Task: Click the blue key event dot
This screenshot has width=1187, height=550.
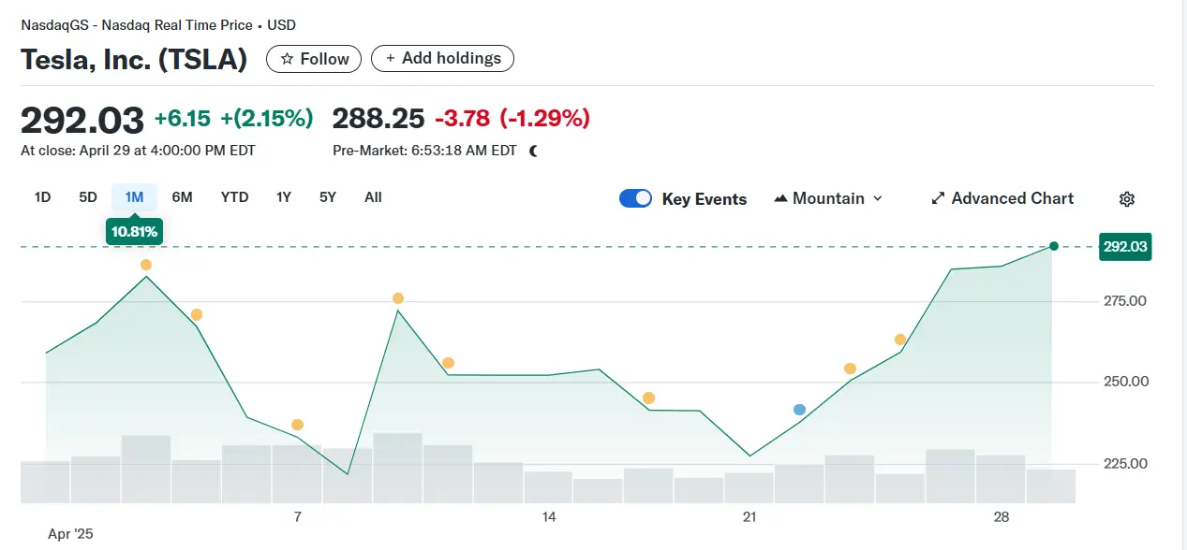Action: click(799, 410)
